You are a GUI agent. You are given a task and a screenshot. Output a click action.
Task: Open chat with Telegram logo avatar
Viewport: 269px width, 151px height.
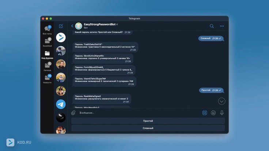(61, 104)
